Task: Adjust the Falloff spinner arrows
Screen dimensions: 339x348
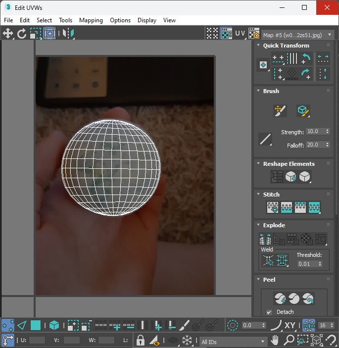Action: [x=328, y=145]
